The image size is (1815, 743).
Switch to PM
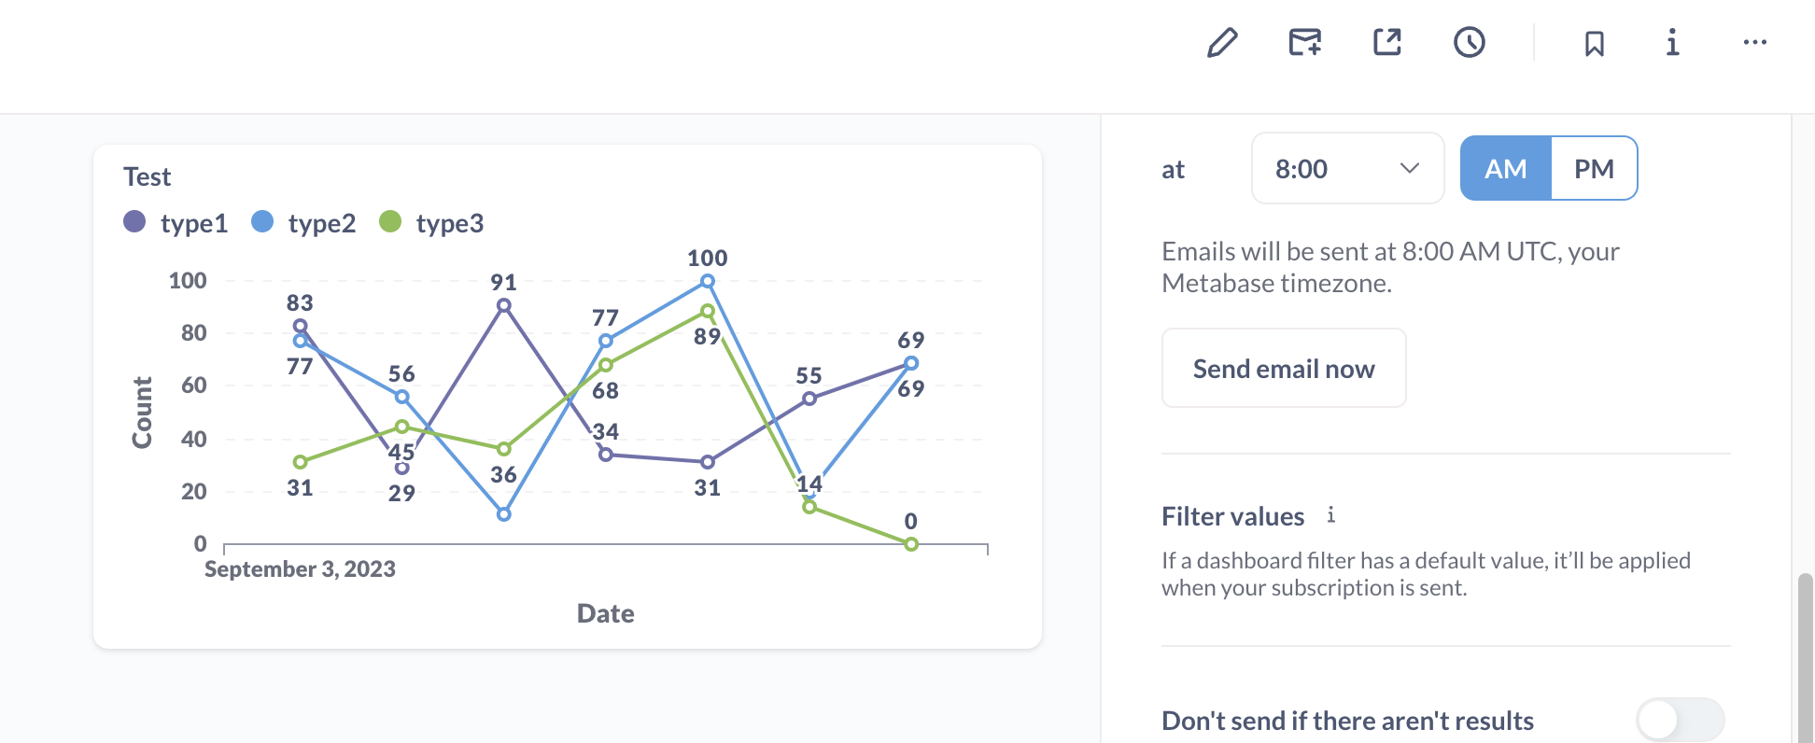click(x=1594, y=168)
